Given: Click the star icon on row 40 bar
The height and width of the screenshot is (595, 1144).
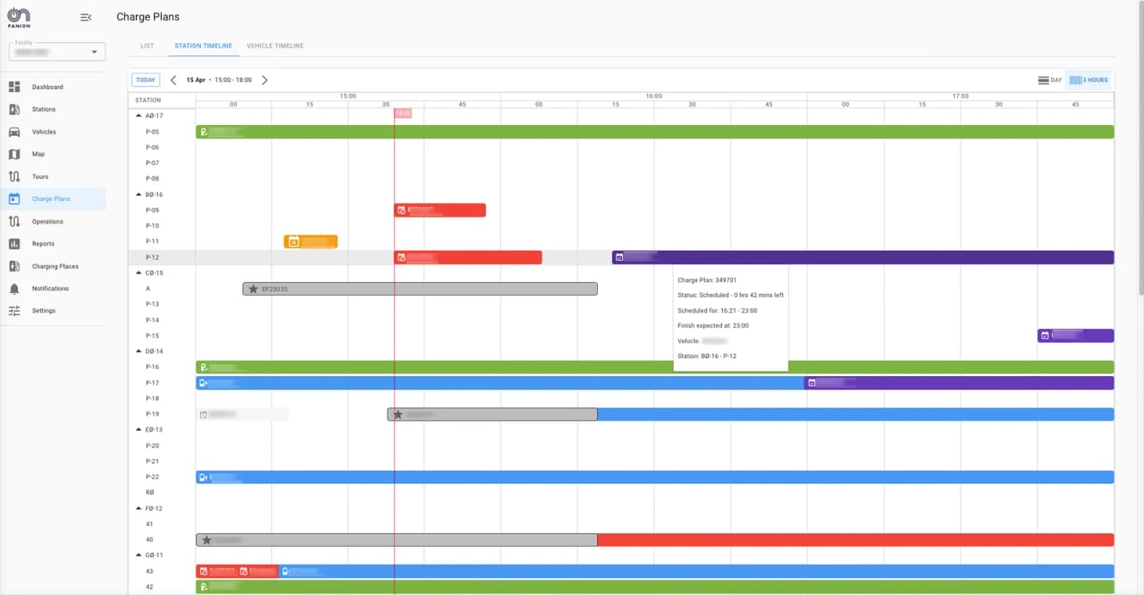Looking at the screenshot, I should point(206,540).
